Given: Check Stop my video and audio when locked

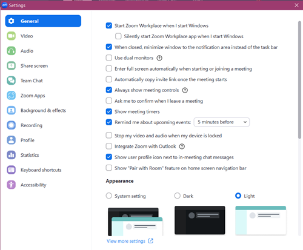Looking at the screenshot, I should pyautogui.click(x=109, y=136).
